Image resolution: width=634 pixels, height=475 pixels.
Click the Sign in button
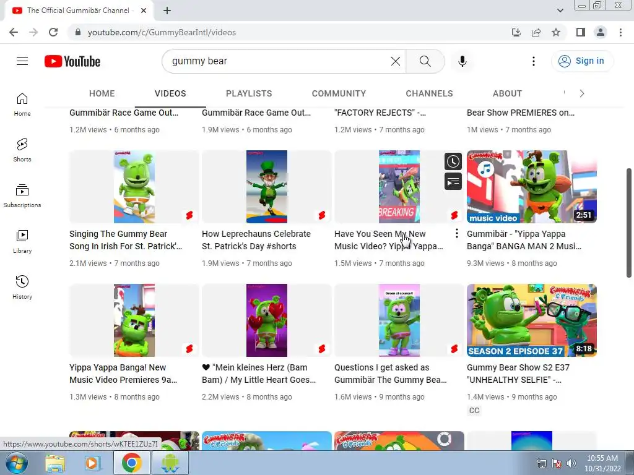click(582, 61)
